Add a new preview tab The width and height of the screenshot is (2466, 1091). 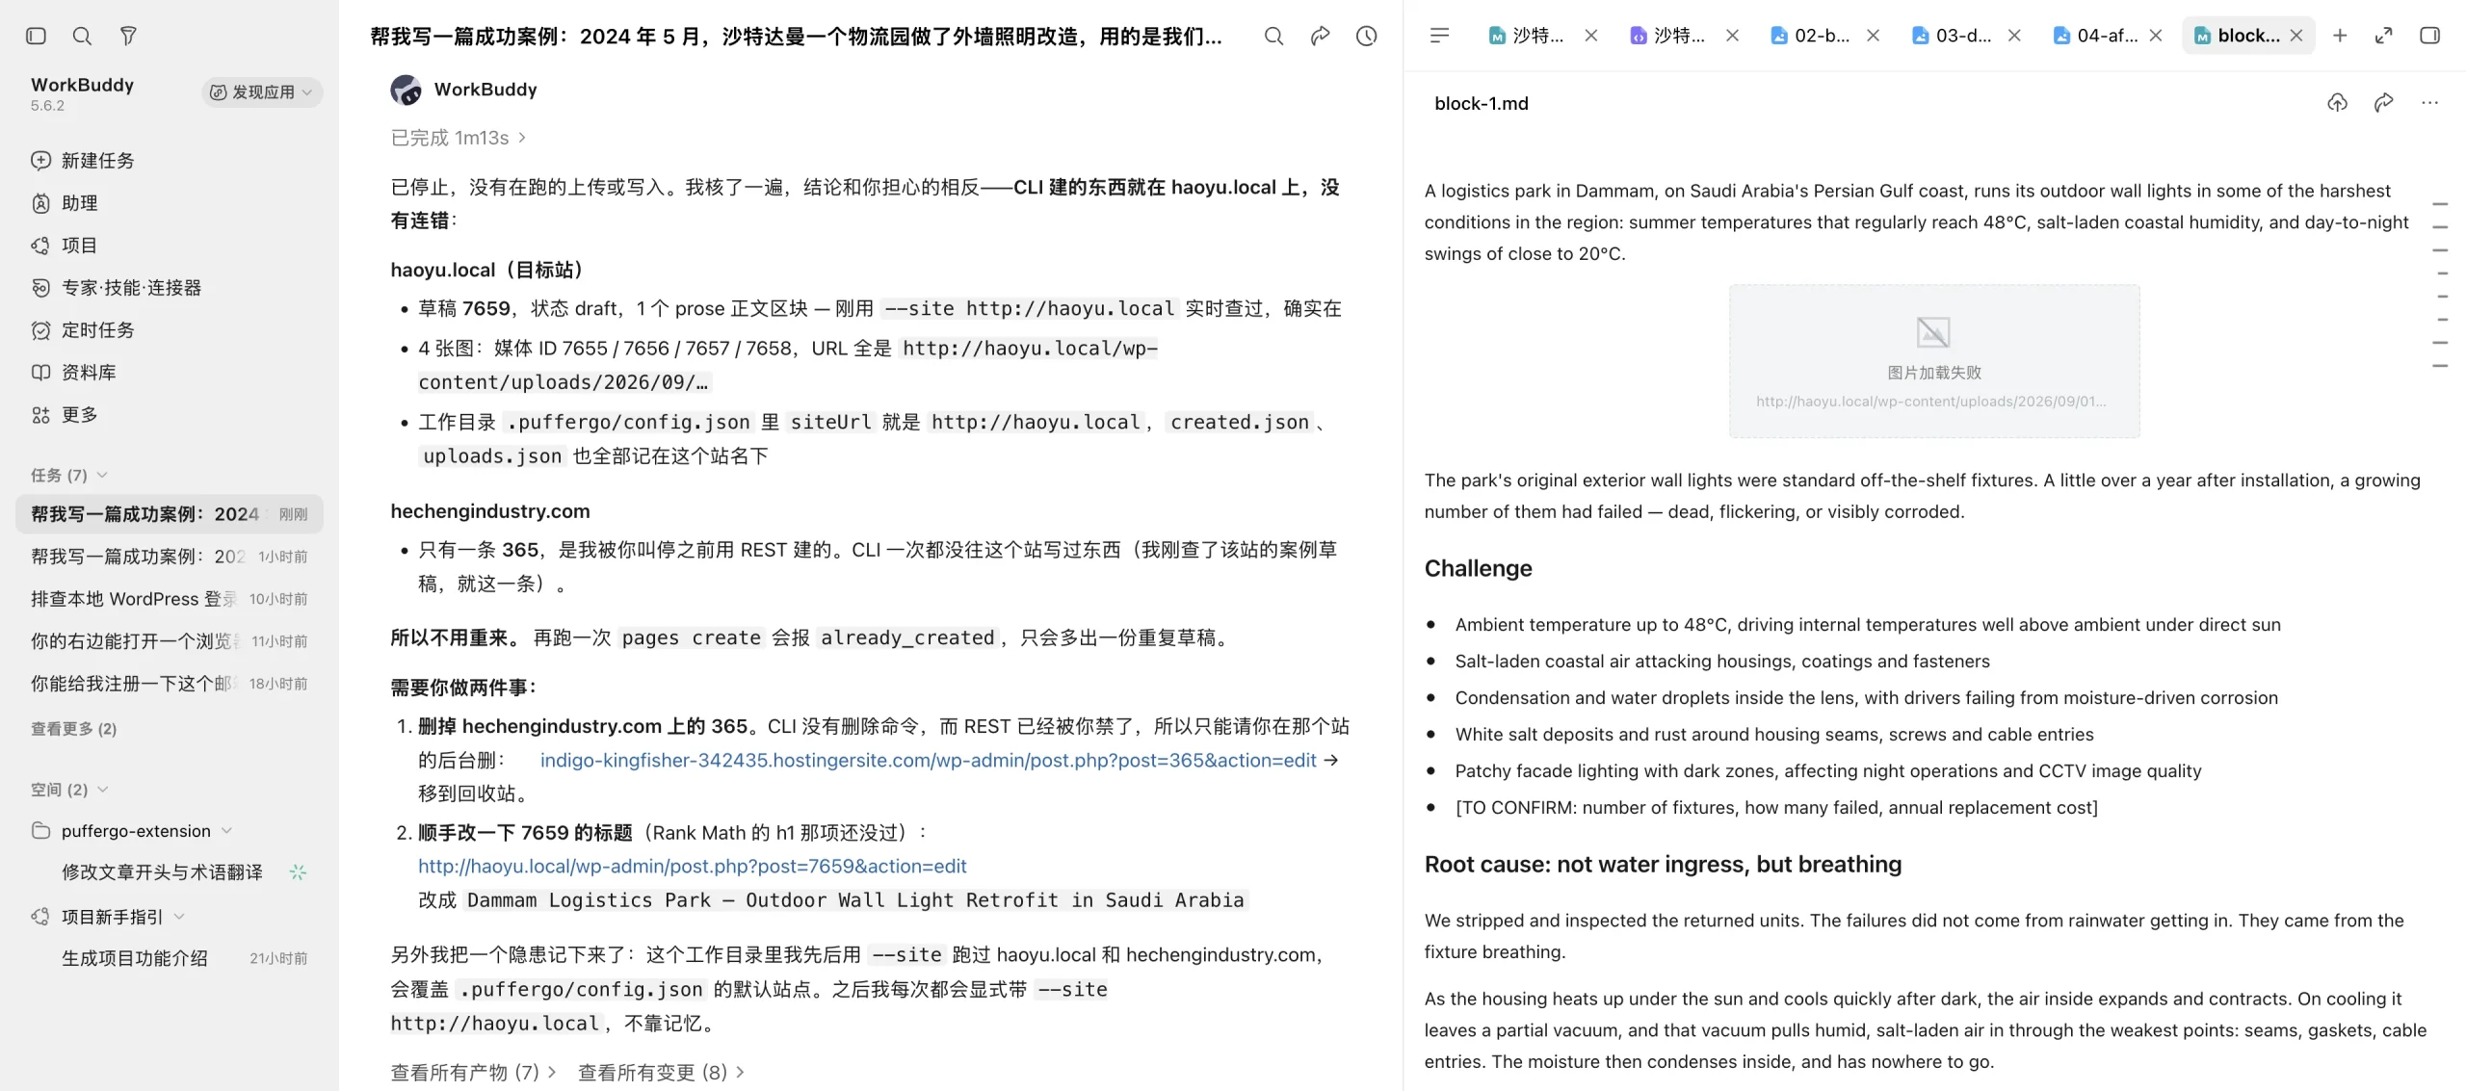pos(2340,36)
